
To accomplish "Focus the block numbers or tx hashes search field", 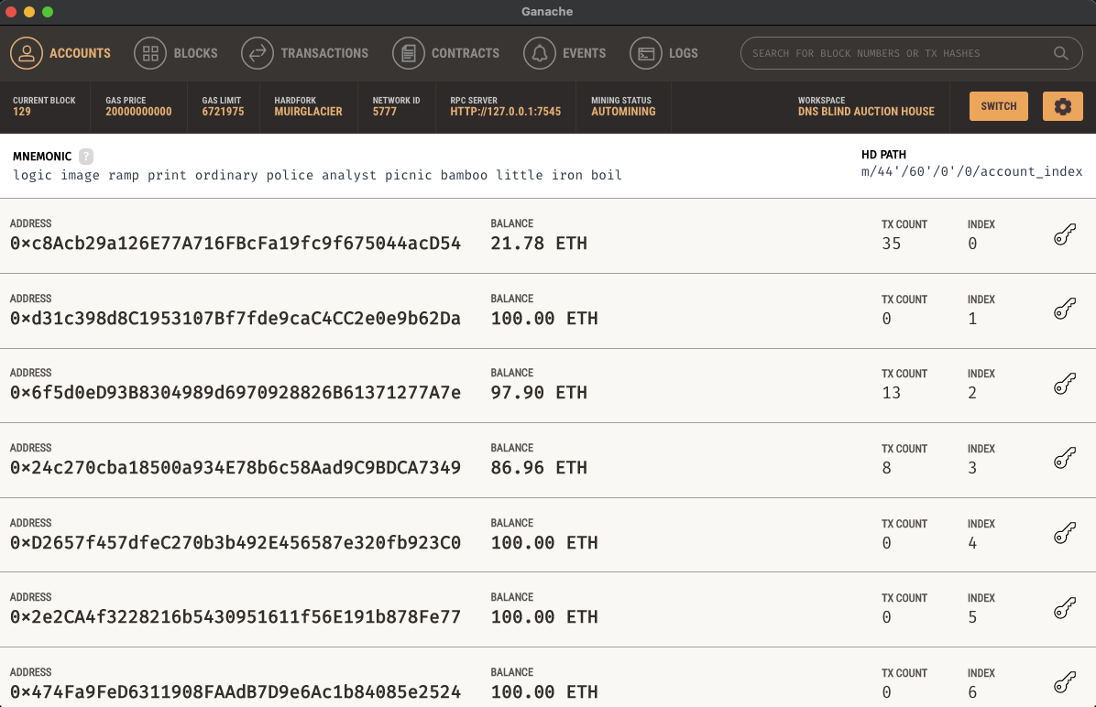I will 912,53.
